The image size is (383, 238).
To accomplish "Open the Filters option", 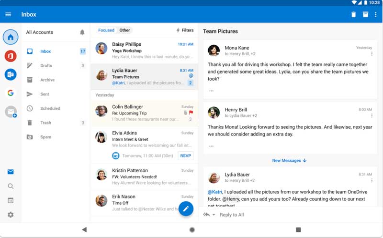I will tap(185, 30).
